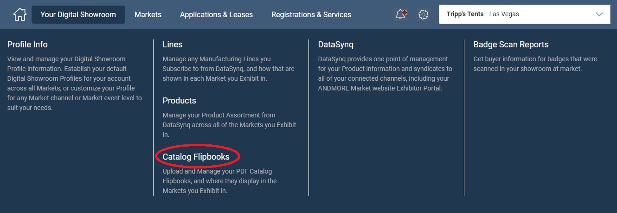The height and width of the screenshot is (213, 617).
Task: Open the DataSynq heading link
Action: [x=335, y=45]
